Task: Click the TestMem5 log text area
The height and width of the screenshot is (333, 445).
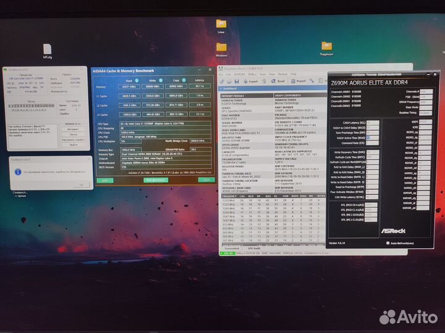Action: [x=32, y=136]
